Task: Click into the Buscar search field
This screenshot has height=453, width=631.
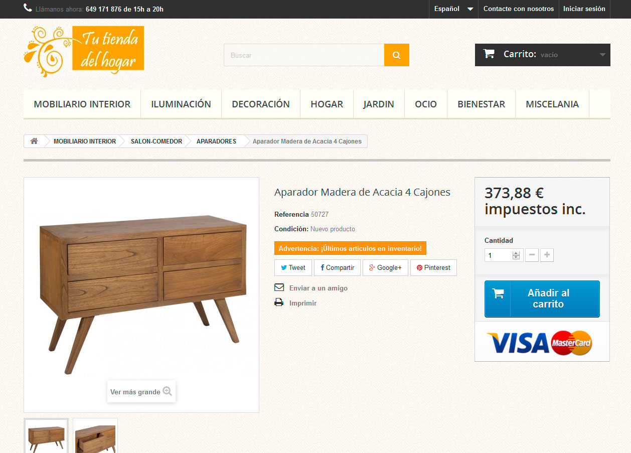Action: (304, 55)
